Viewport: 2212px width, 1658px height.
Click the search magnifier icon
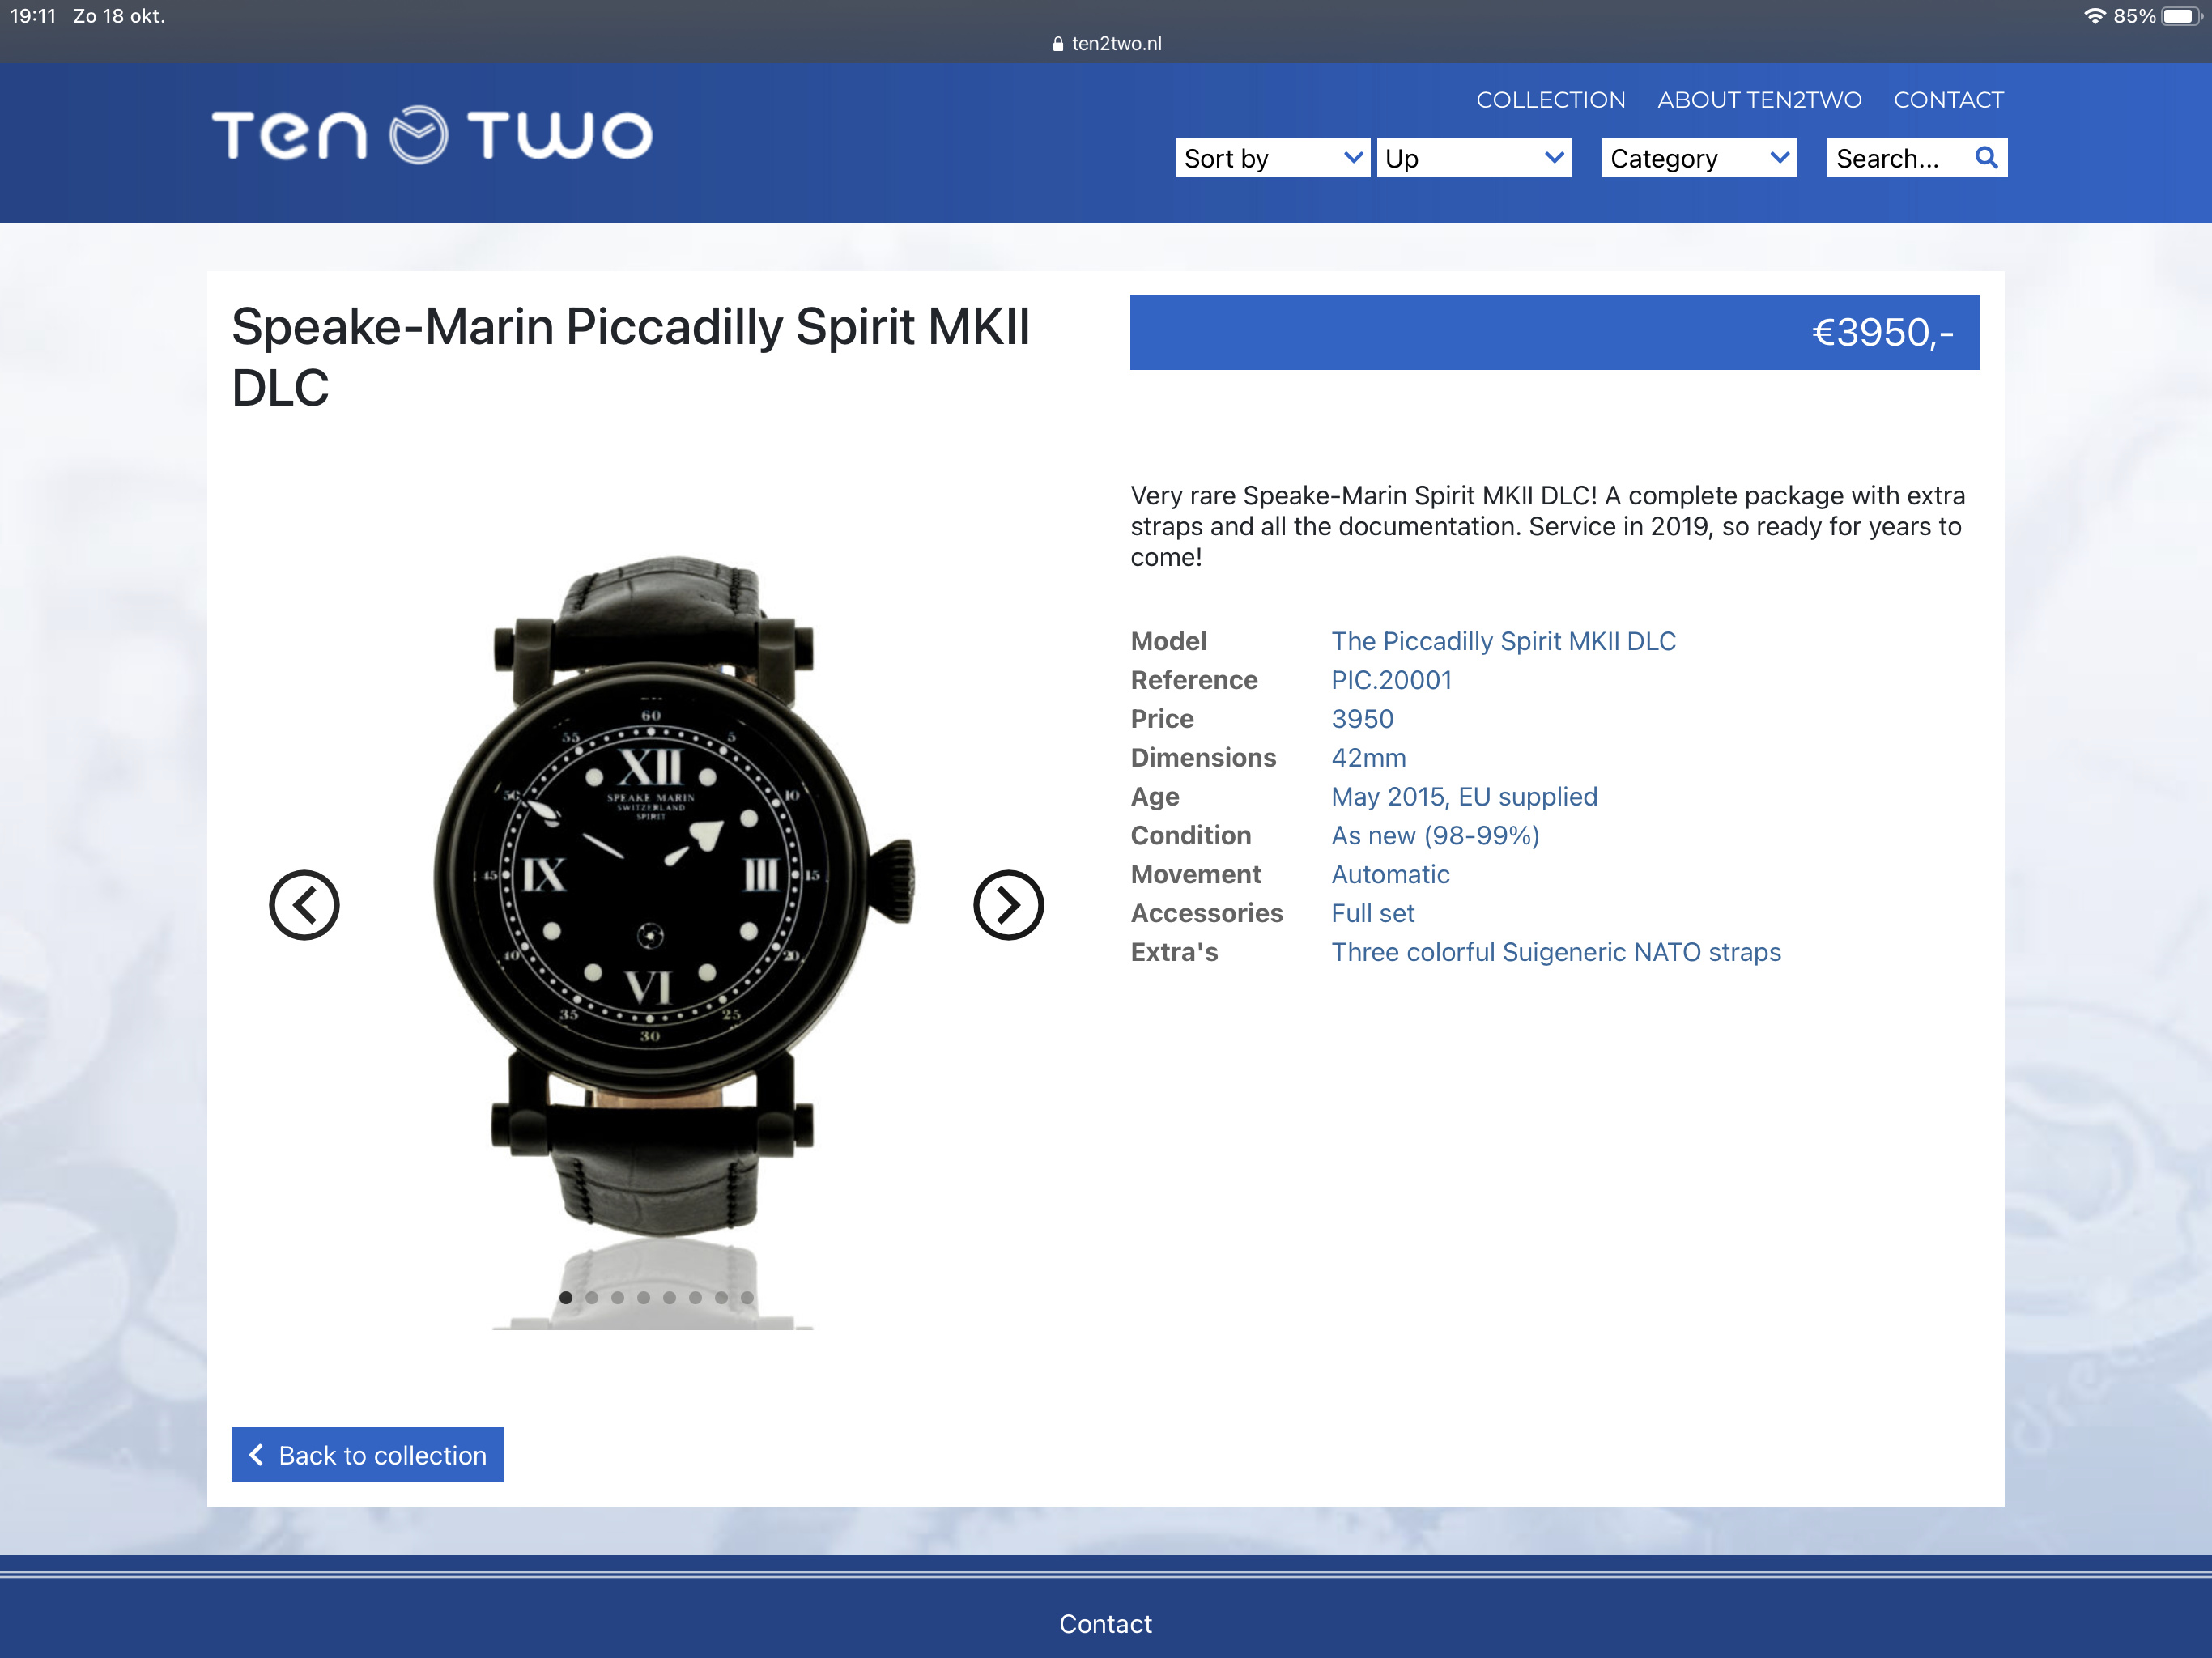pos(1986,158)
